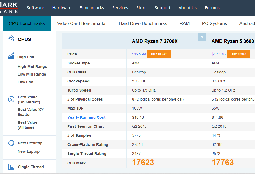Open the PC Systems tab
Viewport: 255px width, 174px height.
point(214,23)
